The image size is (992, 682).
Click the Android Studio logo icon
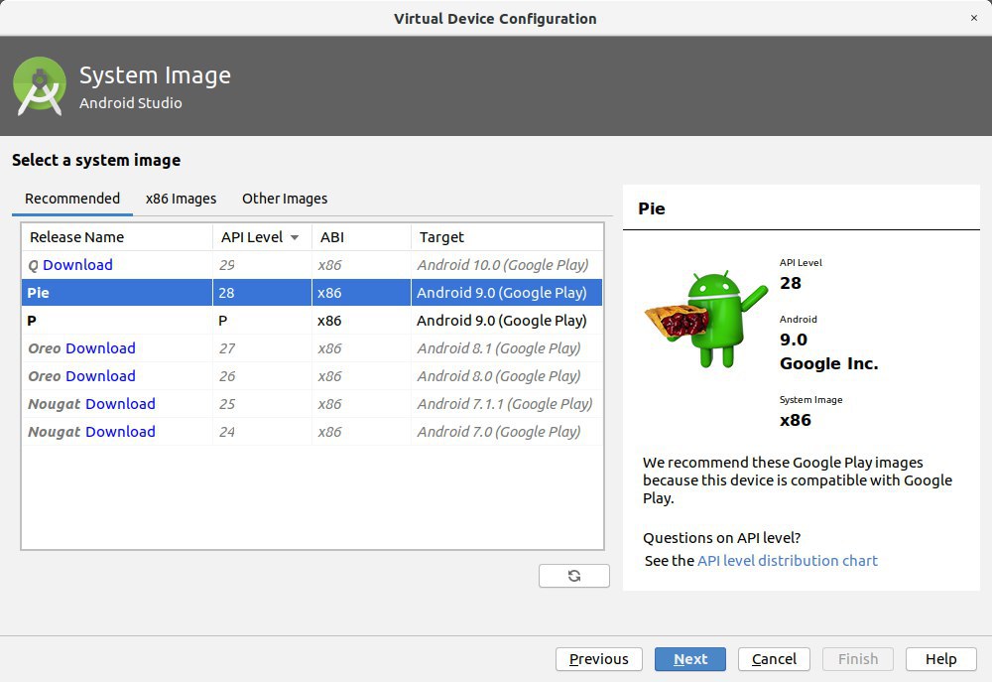(x=40, y=86)
